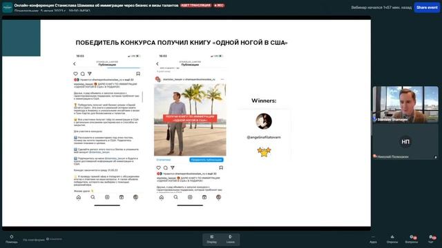
Task: Click home icon in right phone nav bar
Action: 162,198
